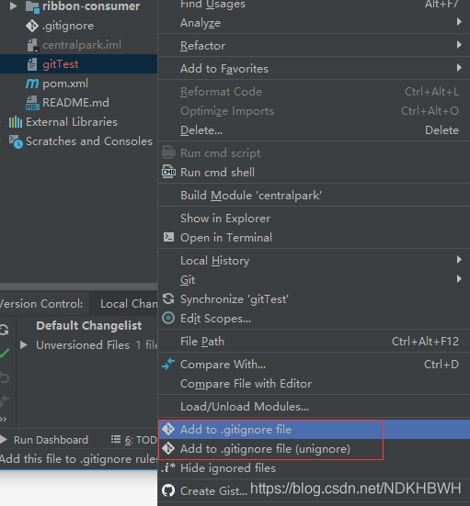Select Load/Unload Modules...
This screenshot has height=506, width=470.
314,407
